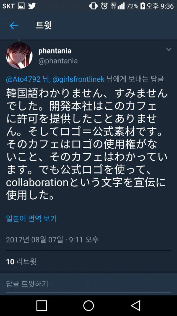177x316 pixels.
Task: Tap the 답글 트윗하기 reply field
Action: tap(27, 284)
